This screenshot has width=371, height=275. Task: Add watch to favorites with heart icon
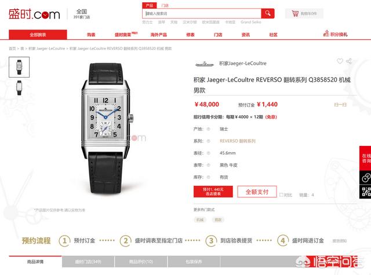coord(340,61)
